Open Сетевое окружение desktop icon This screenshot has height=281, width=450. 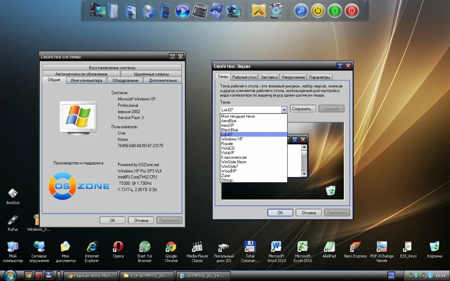pyautogui.click(x=39, y=251)
